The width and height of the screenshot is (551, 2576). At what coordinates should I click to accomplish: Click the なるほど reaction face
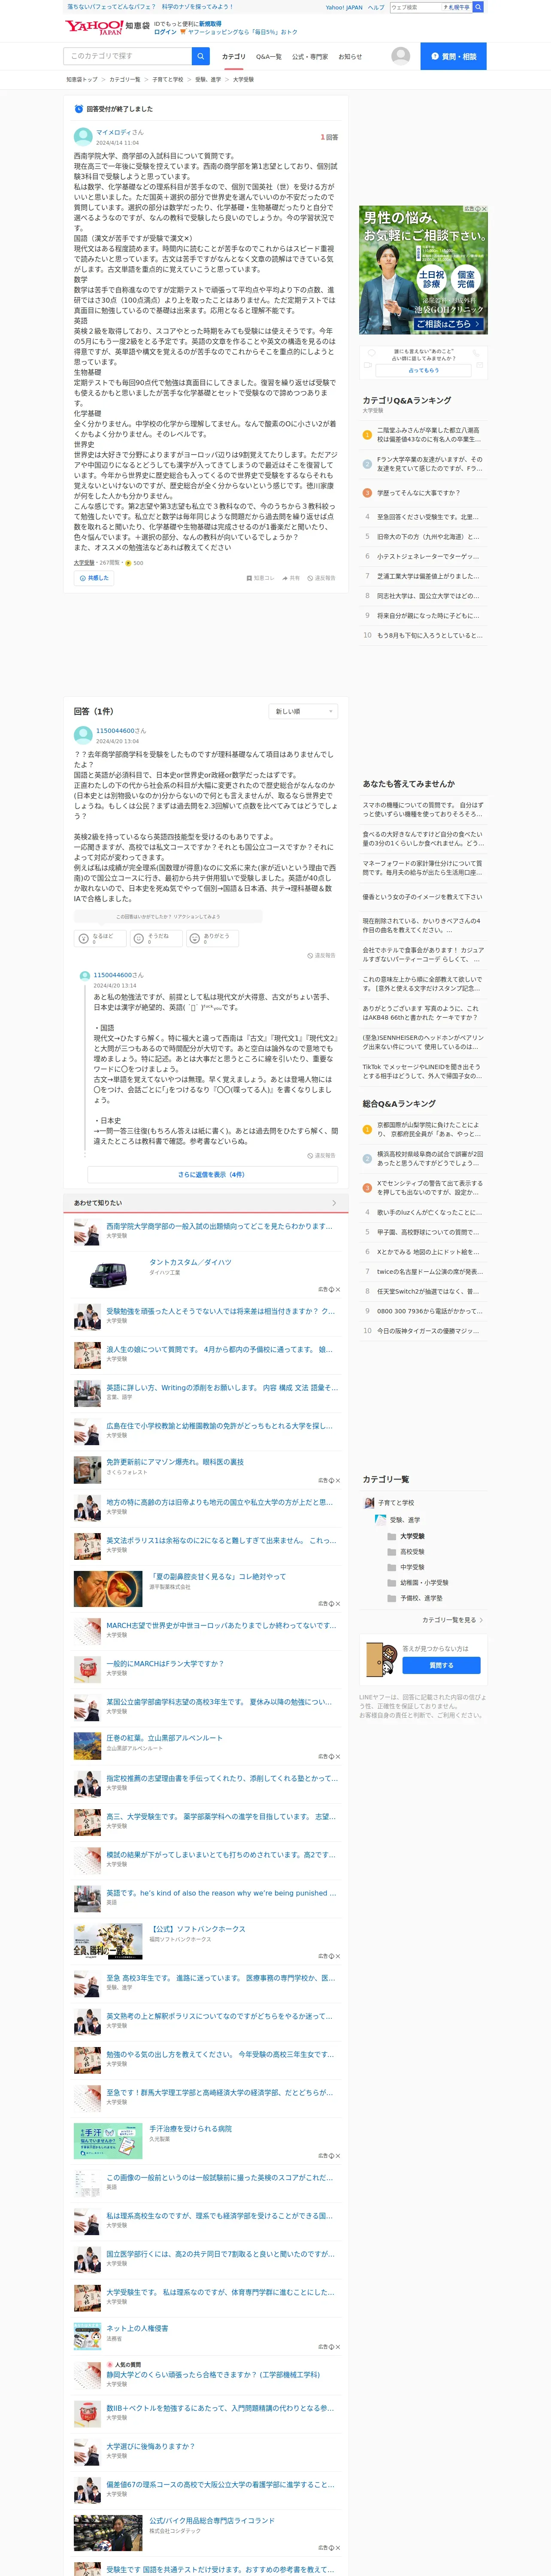84,938
